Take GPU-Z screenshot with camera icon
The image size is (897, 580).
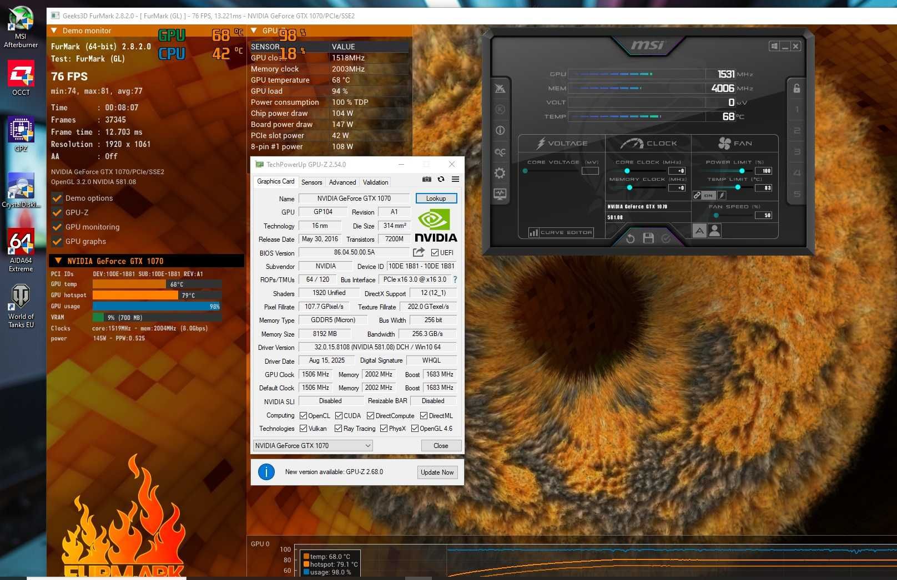(426, 179)
